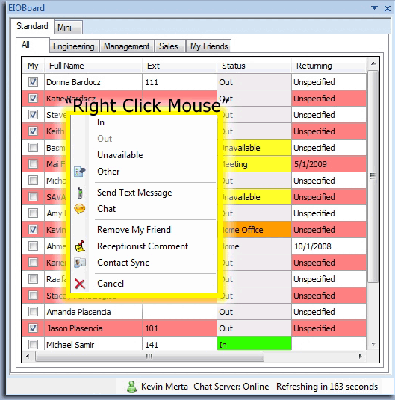
Task: Sort by the Full Name column header
Action: coord(93,66)
